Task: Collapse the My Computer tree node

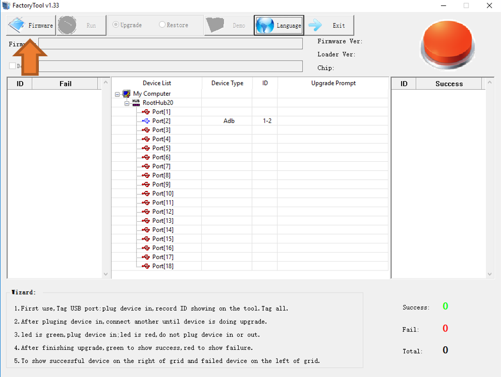Action: click(117, 94)
